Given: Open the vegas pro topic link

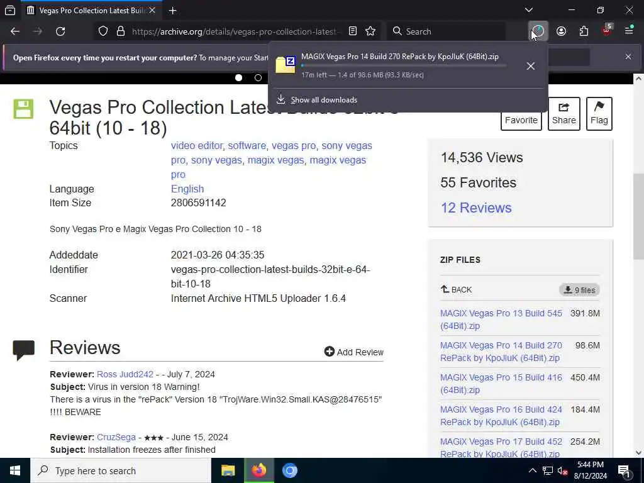Looking at the screenshot, I should point(294,146).
